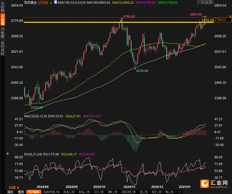Select the 指标 bottom tab
232x194 pixels.
[11, 192]
